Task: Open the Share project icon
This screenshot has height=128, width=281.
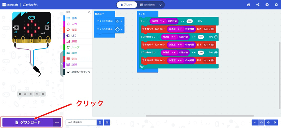Action: (258, 5)
